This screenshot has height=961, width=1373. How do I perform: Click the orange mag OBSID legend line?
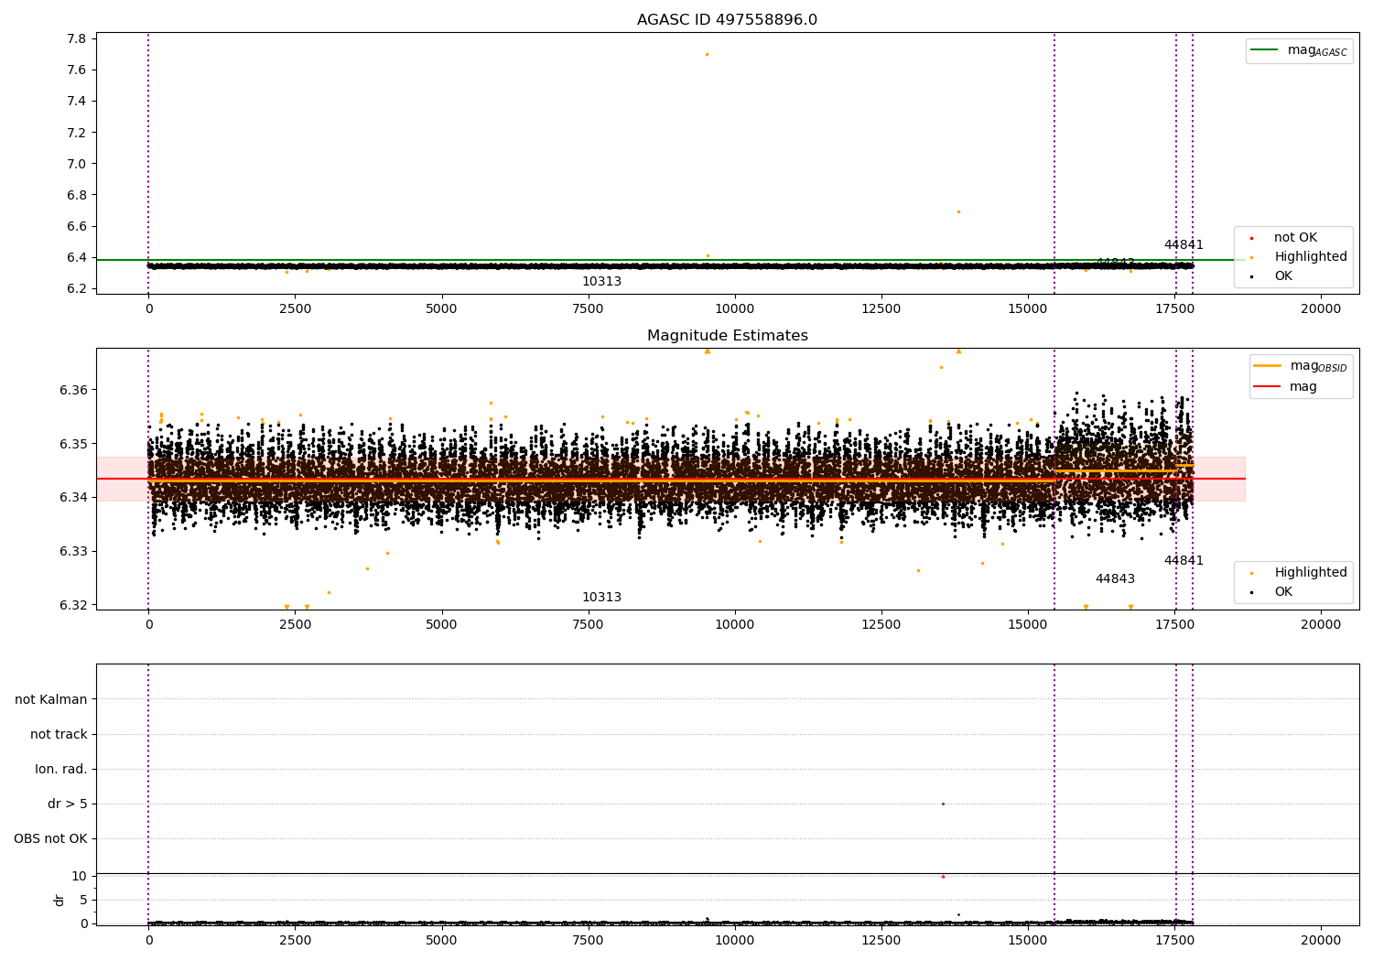click(x=1268, y=366)
